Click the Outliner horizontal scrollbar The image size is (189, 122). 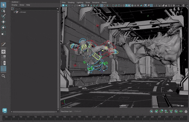[34, 112]
